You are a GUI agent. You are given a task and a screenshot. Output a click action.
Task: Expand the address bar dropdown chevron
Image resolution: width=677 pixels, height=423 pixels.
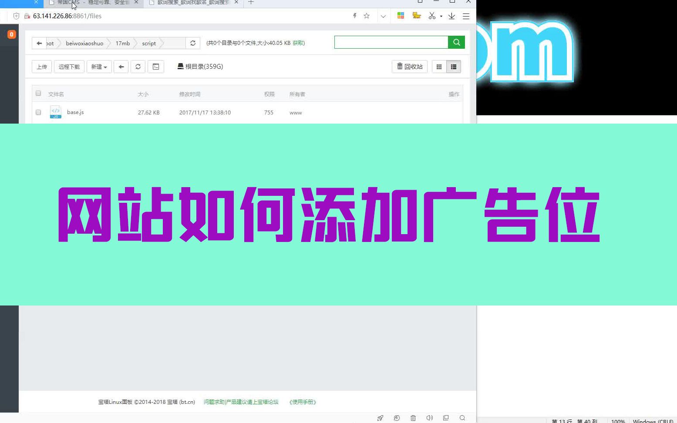pyautogui.click(x=383, y=16)
